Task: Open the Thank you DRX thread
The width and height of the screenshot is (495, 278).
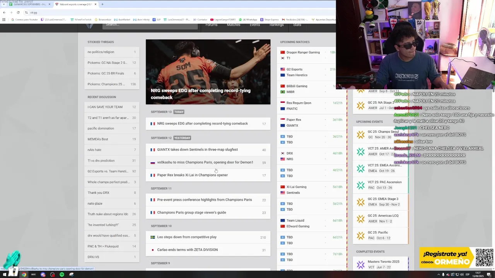Action: 112,193
